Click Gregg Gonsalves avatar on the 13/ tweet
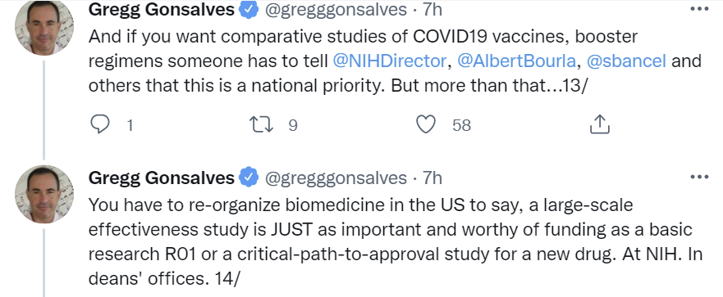This screenshot has height=297, width=723. pyautogui.click(x=44, y=27)
